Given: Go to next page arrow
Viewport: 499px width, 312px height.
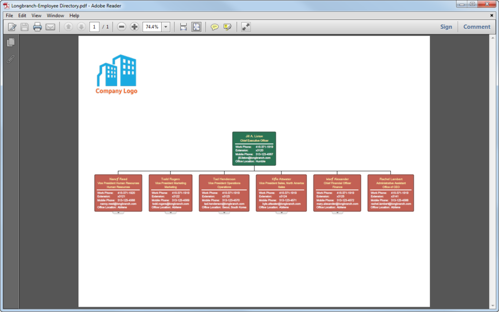Looking at the screenshot, I should click(81, 27).
